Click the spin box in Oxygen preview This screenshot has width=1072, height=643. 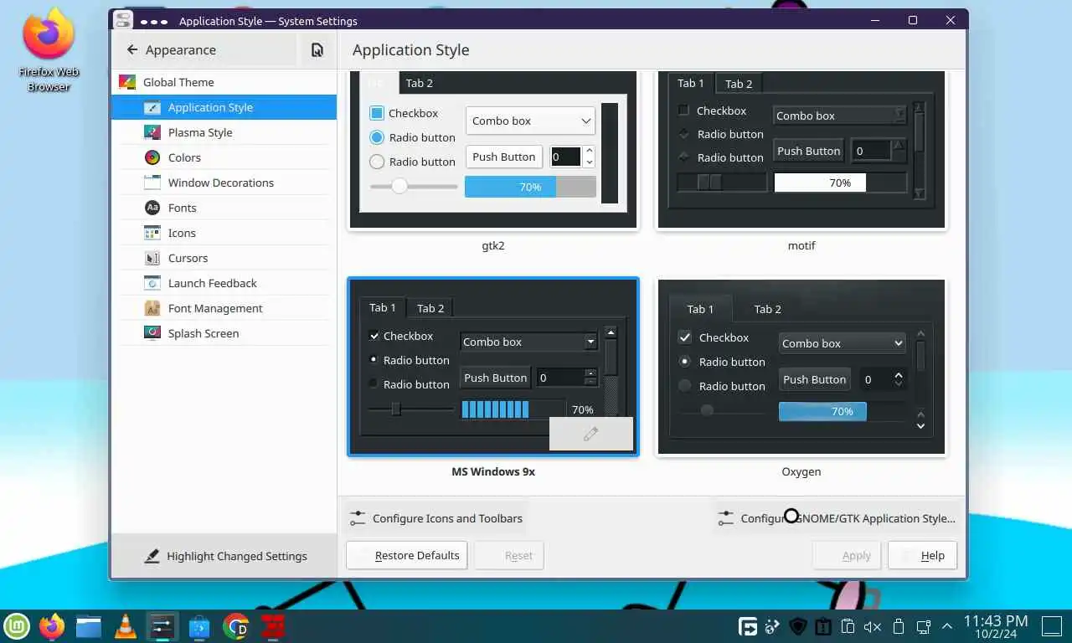(x=884, y=379)
